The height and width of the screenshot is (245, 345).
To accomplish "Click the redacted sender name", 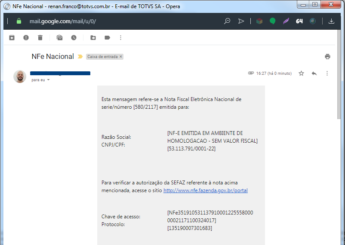I will (x=60, y=73).
